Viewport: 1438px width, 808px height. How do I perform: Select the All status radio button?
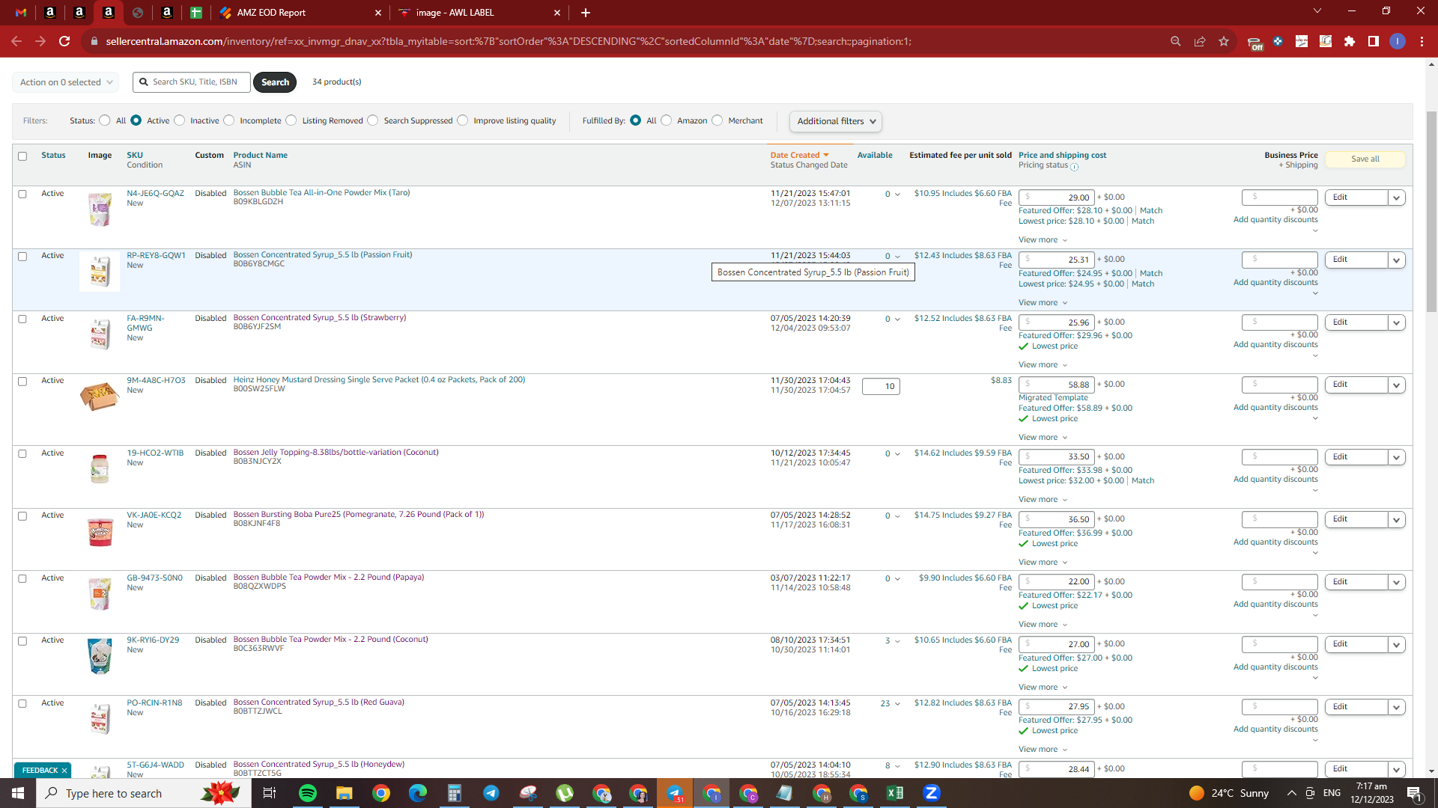(x=105, y=120)
